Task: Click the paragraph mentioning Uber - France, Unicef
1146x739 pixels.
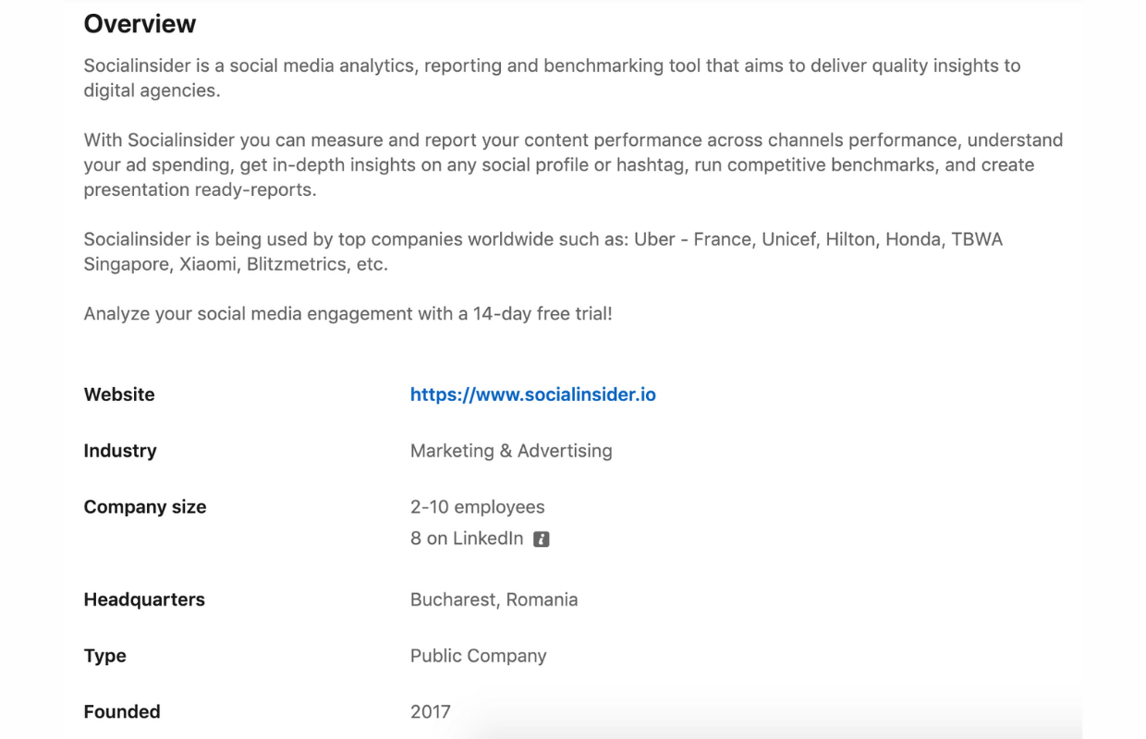Action: (543, 251)
